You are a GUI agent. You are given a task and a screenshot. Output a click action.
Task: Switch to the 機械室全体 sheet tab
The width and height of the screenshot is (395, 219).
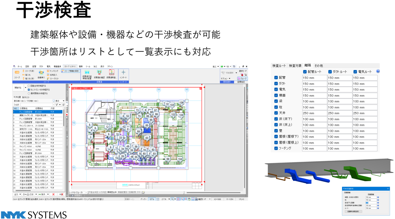click(112, 192)
